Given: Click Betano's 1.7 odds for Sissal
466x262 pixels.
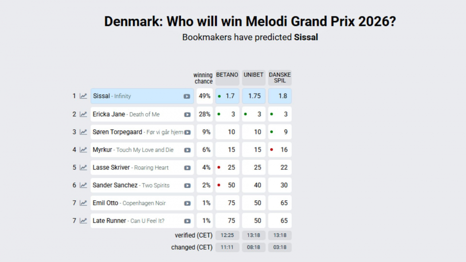Looking at the screenshot, I should point(227,96).
